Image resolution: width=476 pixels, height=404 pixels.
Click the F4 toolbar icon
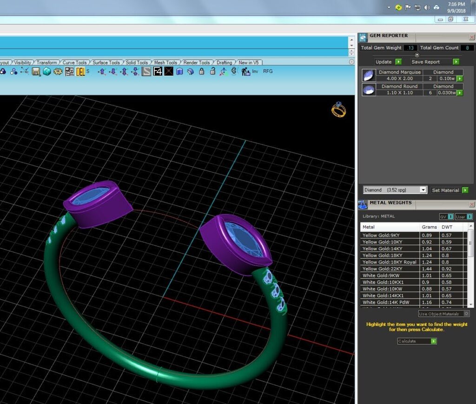coord(158,72)
